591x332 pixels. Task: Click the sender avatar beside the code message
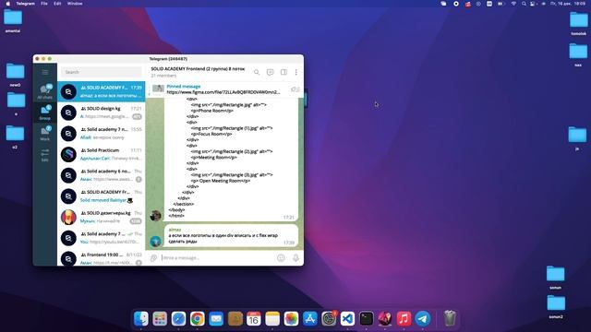tap(155, 215)
